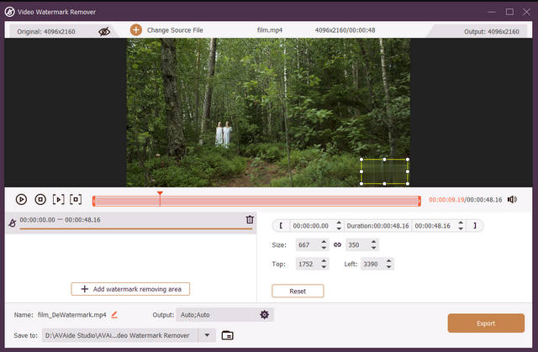
Task: Click the Export button
Action: click(486, 323)
